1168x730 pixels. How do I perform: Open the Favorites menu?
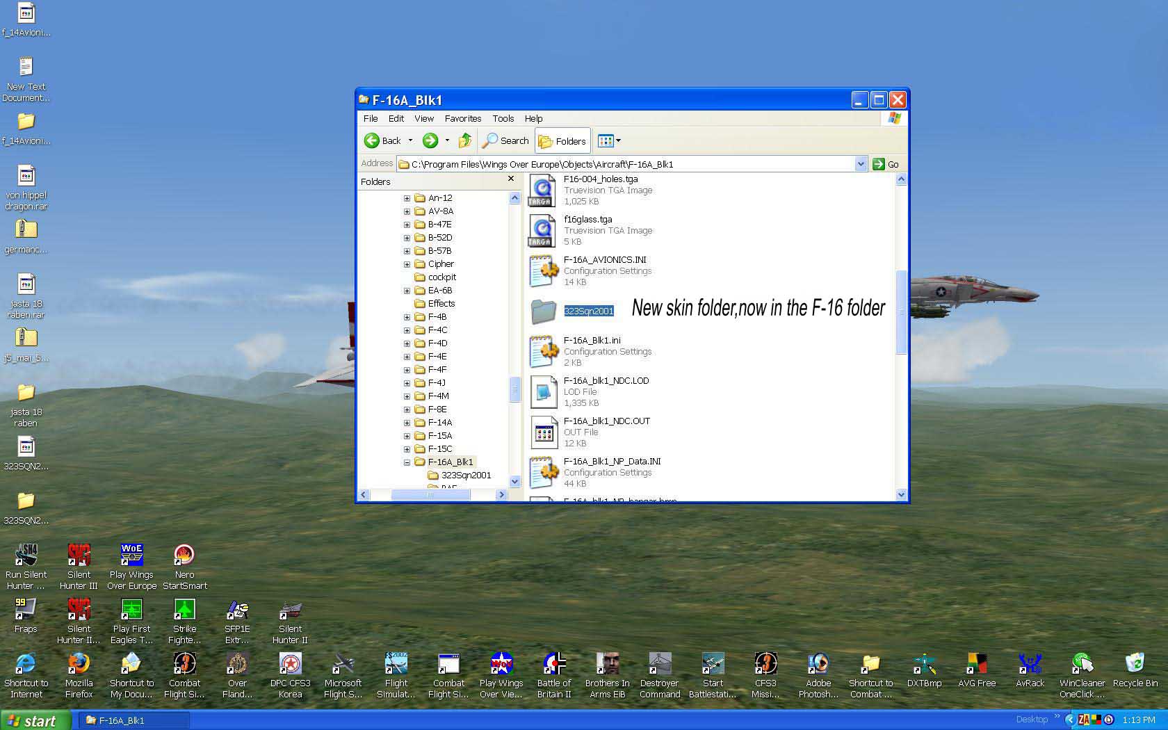463,119
